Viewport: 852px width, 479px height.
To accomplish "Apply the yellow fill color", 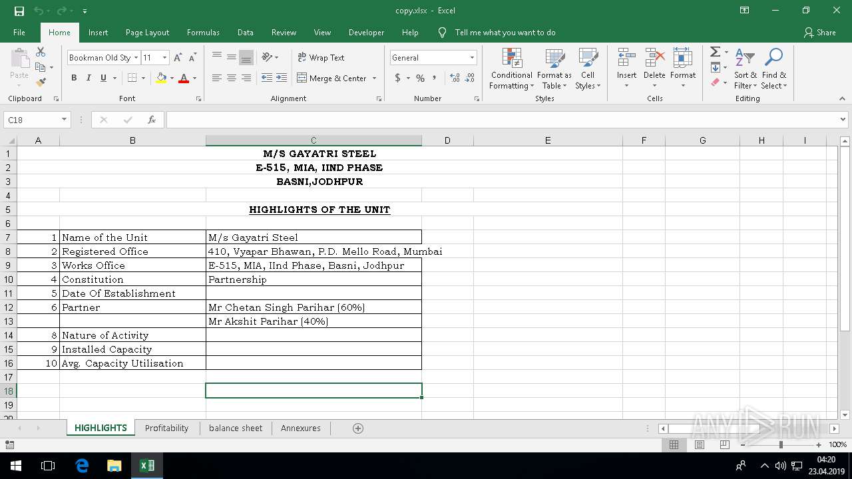I will [x=161, y=78].
